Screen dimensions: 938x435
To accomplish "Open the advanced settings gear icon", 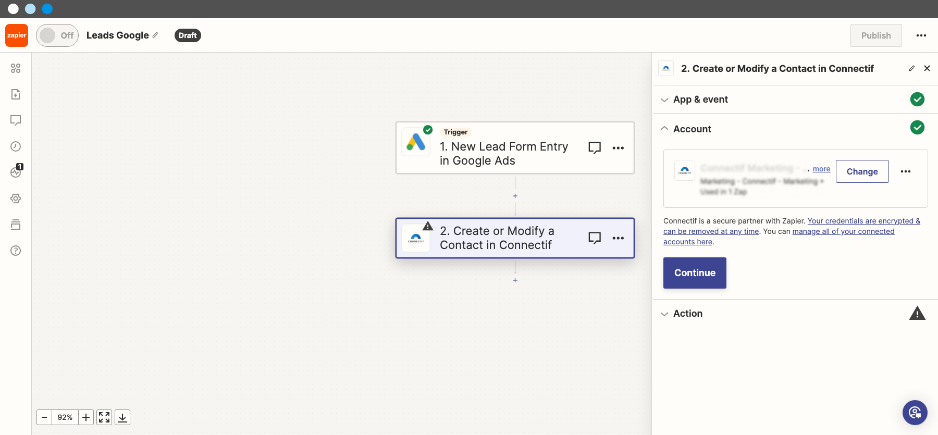I will (x=16, y=198).
